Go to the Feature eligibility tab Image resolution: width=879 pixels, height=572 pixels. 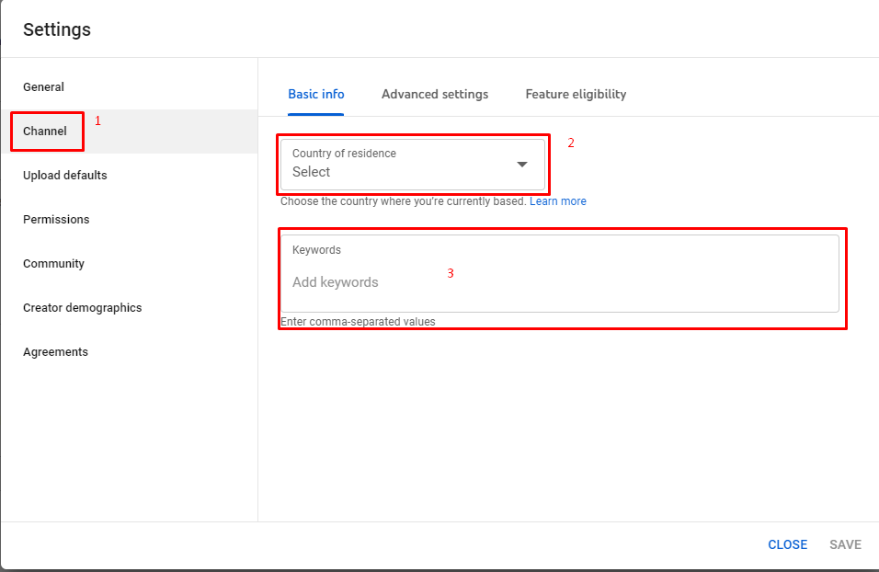576,94
